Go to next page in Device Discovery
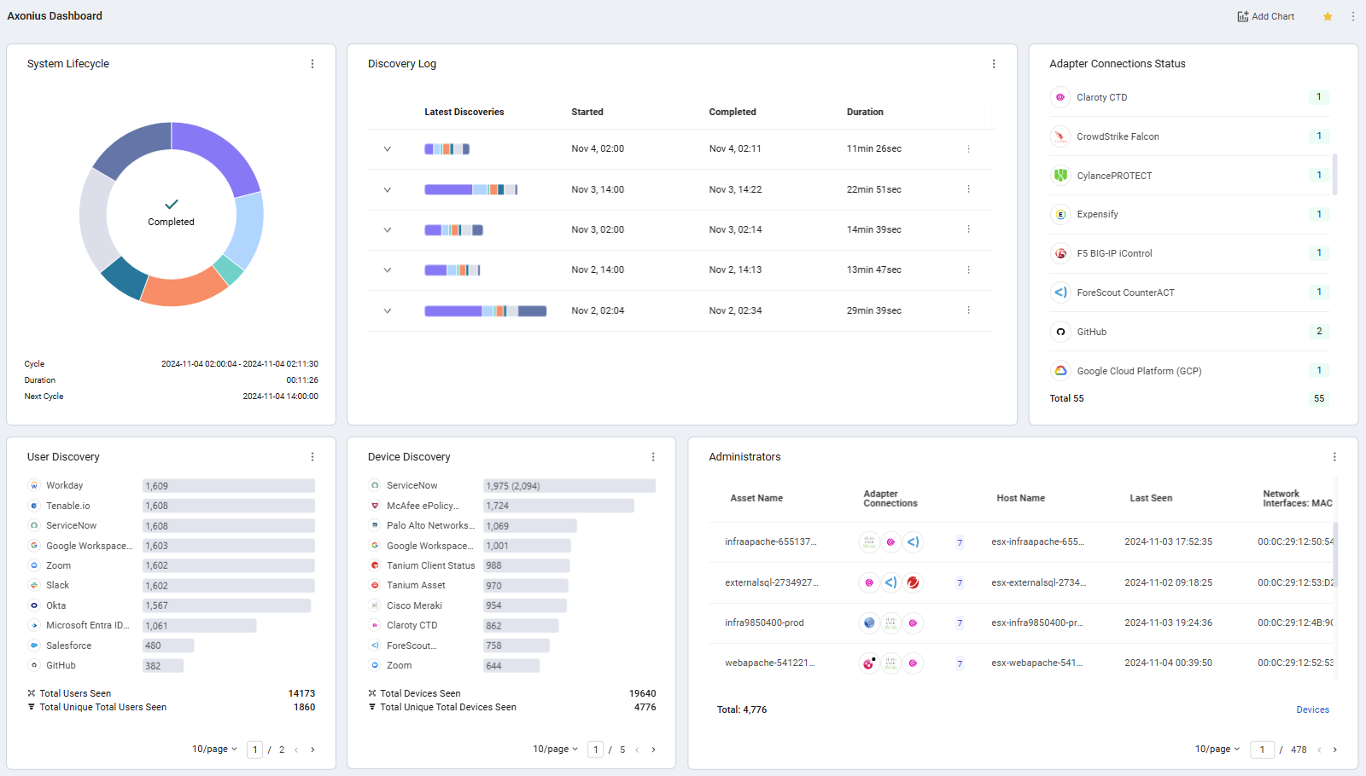 pyautogui.click(x=654, y=750)
